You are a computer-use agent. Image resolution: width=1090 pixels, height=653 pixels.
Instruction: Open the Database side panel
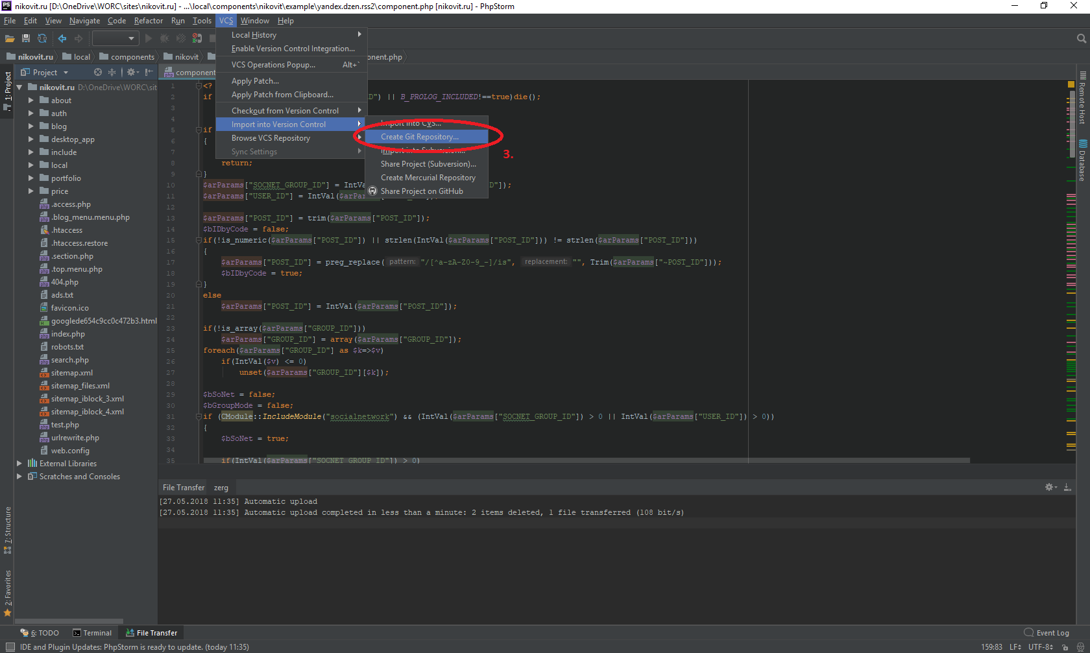tap(1082, 161)
